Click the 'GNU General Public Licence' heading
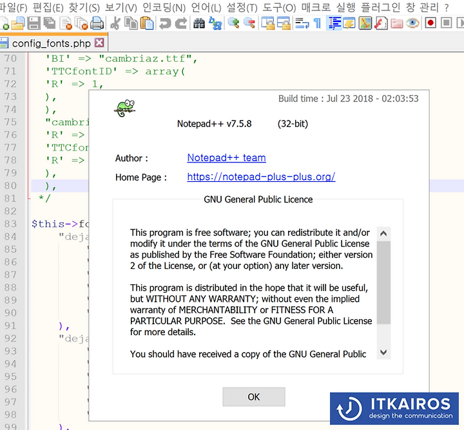The image size is (464, 430). point(258,199)
